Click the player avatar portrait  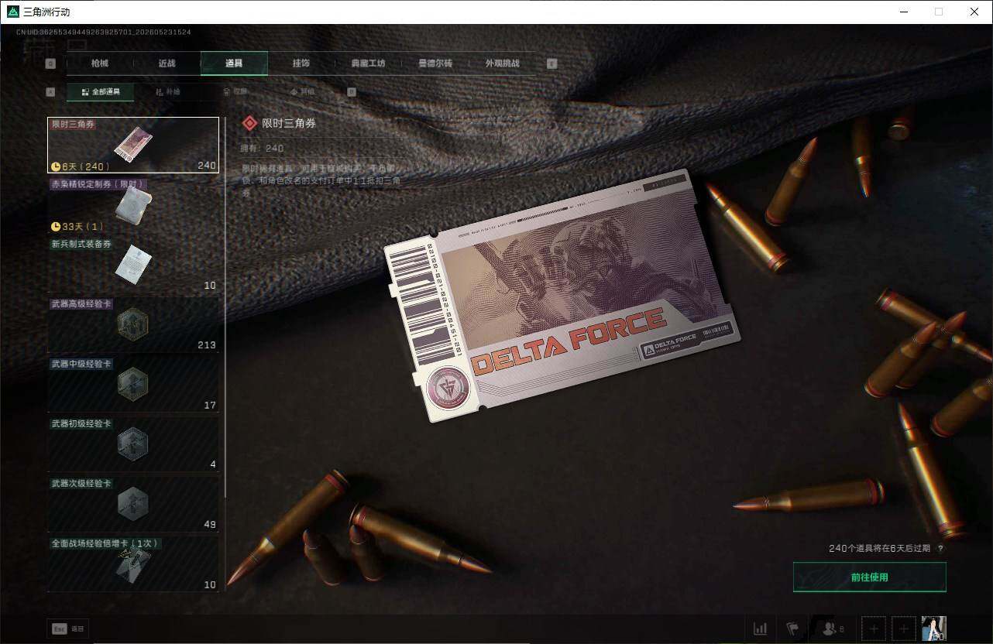coord(933,629)
